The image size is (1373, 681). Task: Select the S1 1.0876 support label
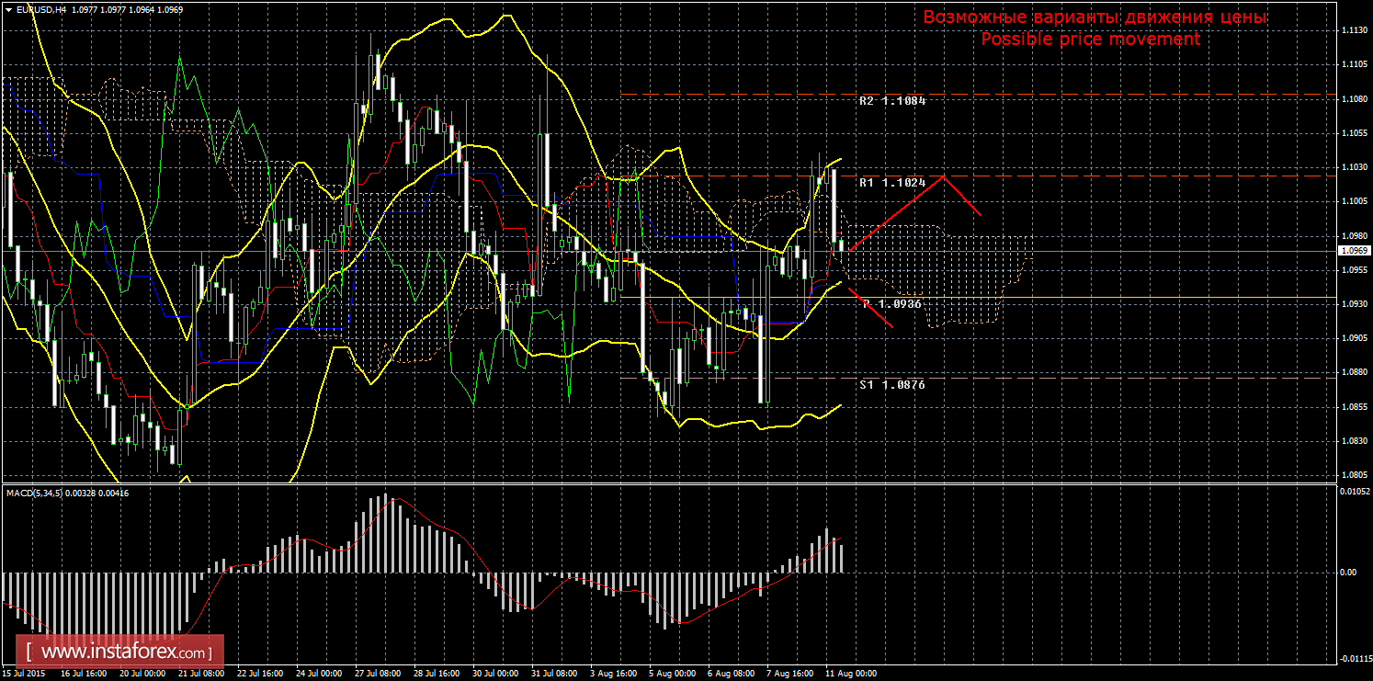(x=892, y=385)
